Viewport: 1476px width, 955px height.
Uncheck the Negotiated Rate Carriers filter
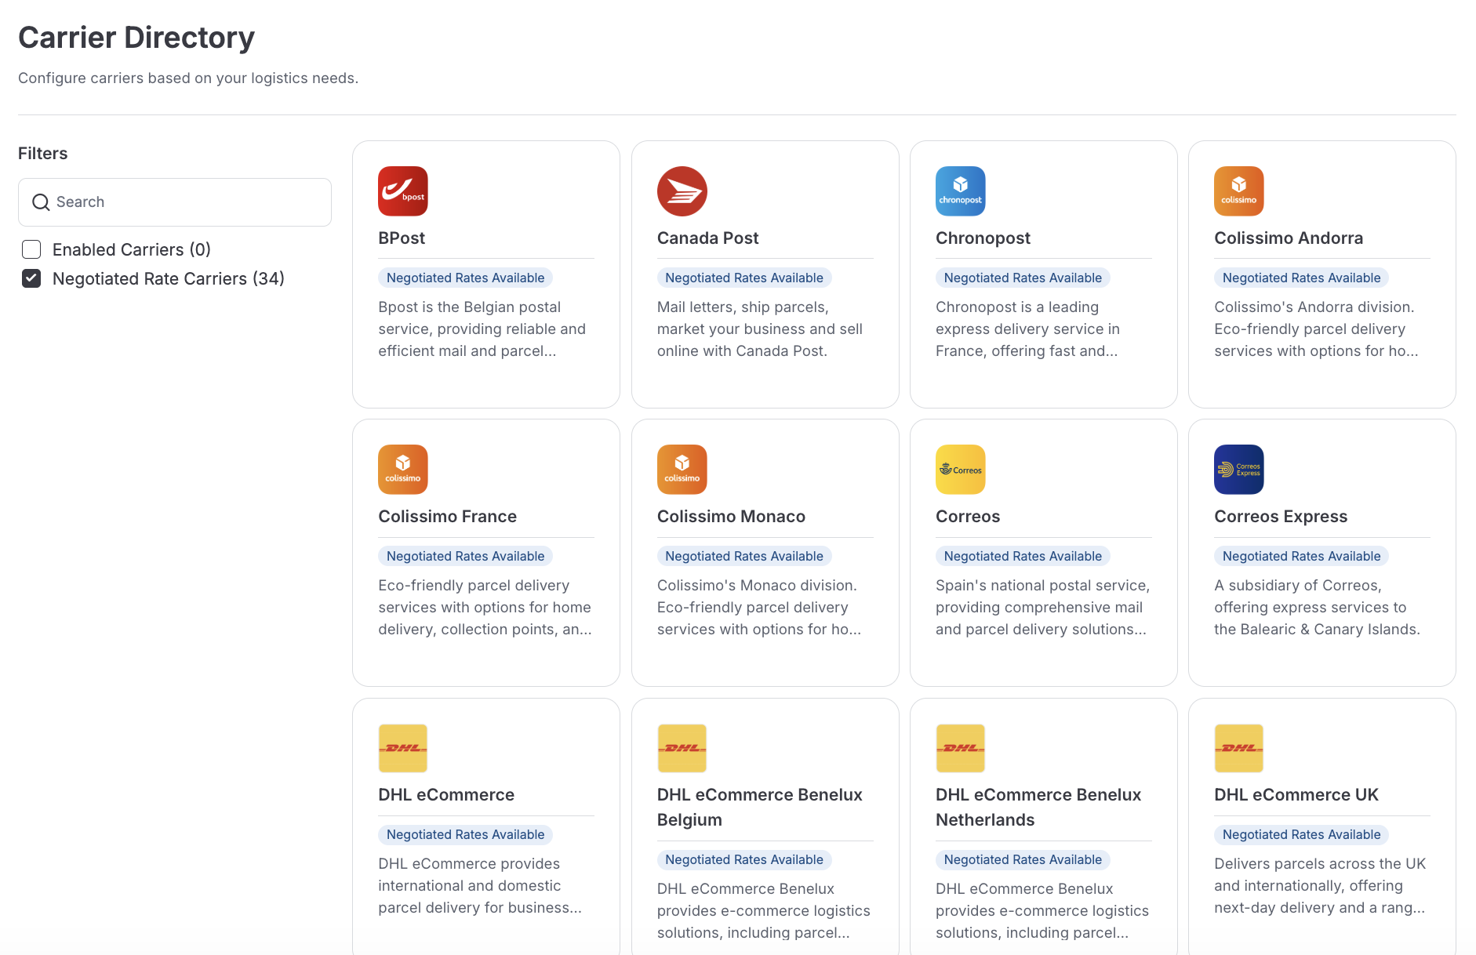coord(31,278)
